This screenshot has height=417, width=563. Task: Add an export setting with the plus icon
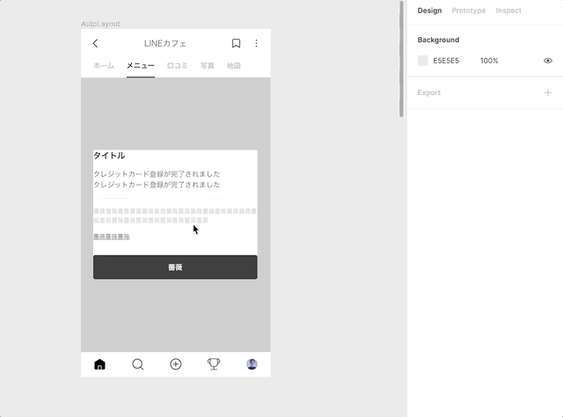tap(548, 92)
